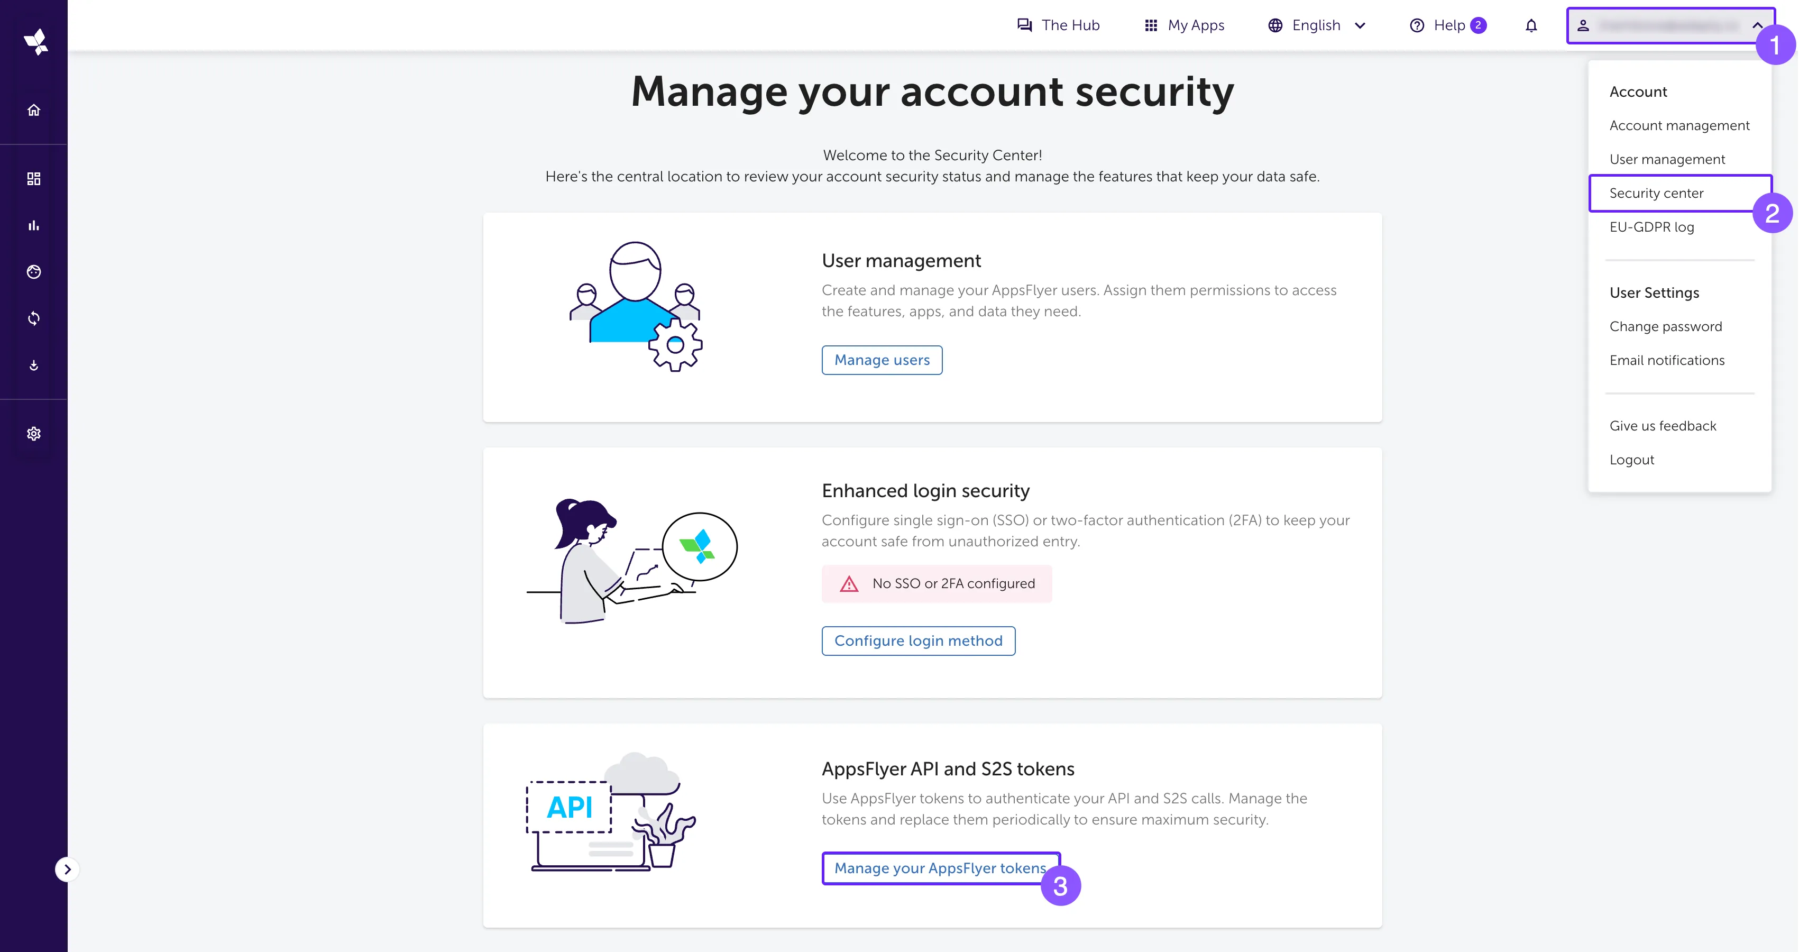Click the sync arrows sidebar icon
The image size is (1799, 952).
(x=33, y=318)
